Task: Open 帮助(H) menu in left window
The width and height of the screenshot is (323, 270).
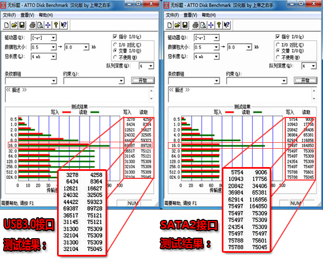Action: coord(46,15)
